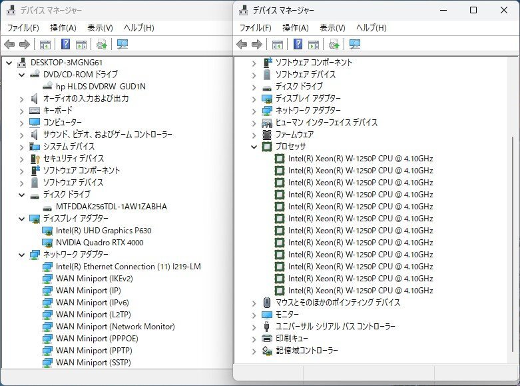Select WAN Miniport (L2TP)
The height and width of the screenshot is (386, 520).
pos(93,315)
